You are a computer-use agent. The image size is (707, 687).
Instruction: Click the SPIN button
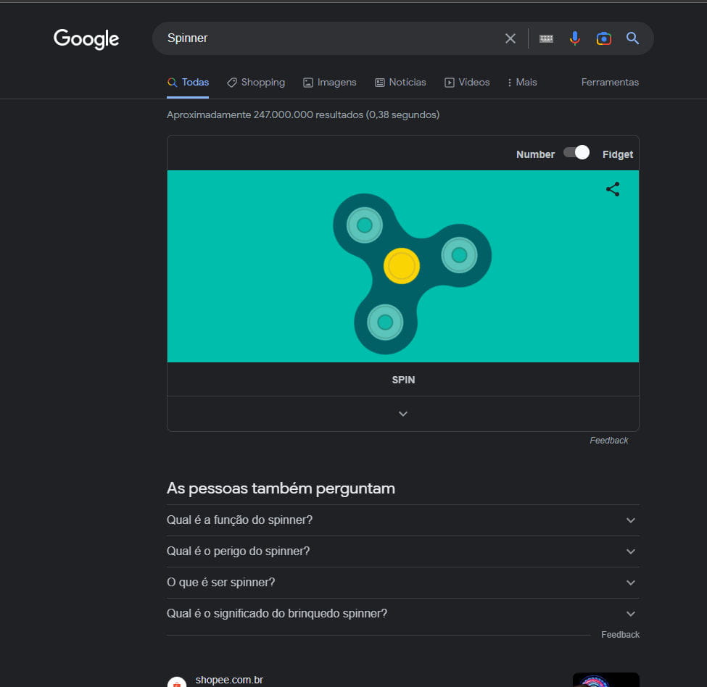tap(403, 380)
